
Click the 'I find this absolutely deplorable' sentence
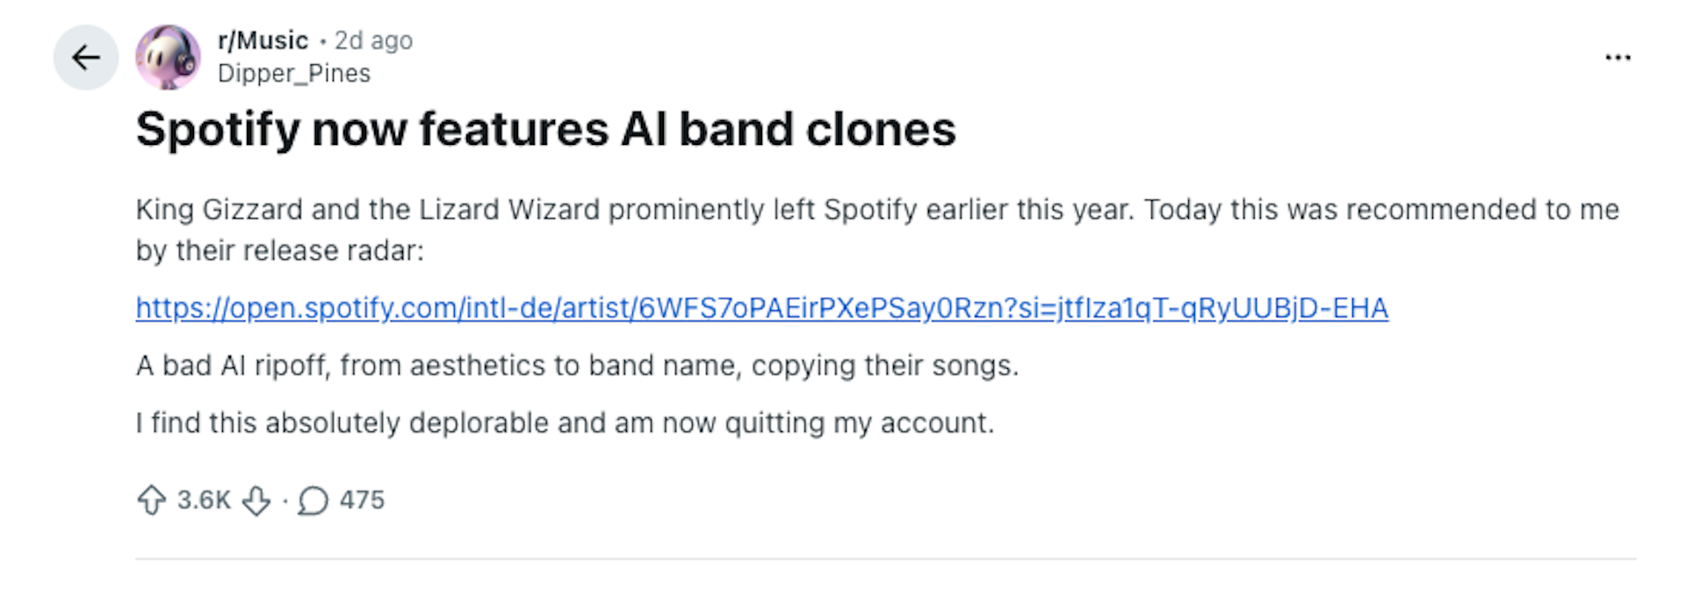click(x=565, y=423)
